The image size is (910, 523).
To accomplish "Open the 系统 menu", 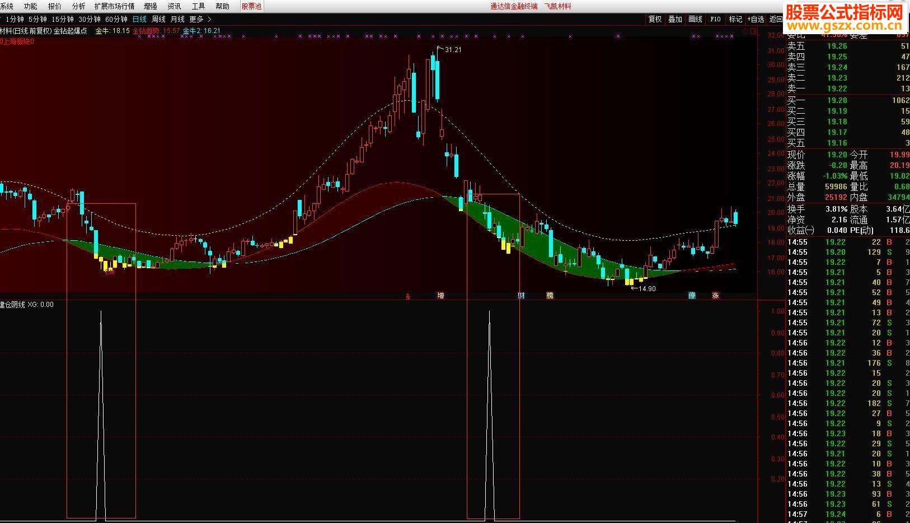I will pos(6,6).
